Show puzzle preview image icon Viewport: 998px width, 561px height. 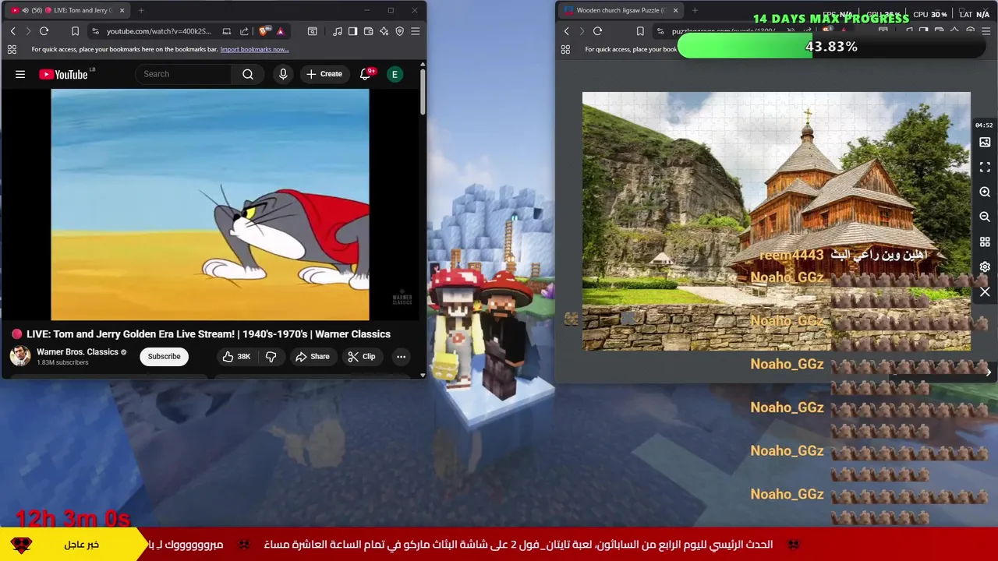click(985, 143)
